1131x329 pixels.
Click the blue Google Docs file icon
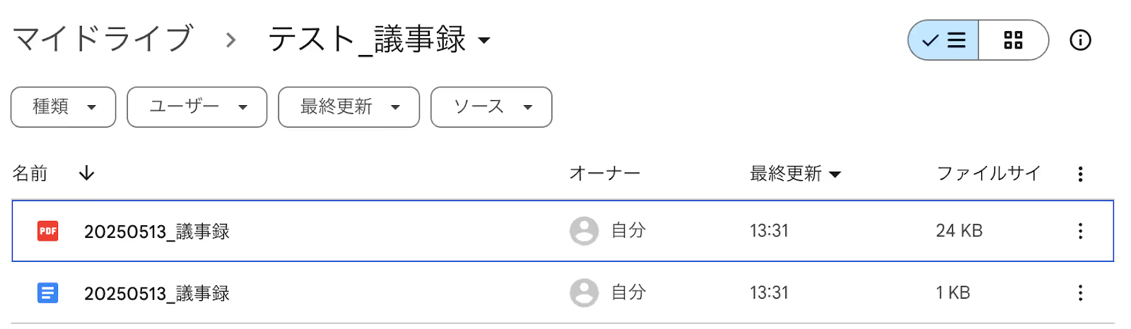[48, 293]
